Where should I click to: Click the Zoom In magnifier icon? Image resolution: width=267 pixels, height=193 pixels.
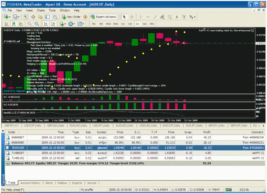coord(29,24)
